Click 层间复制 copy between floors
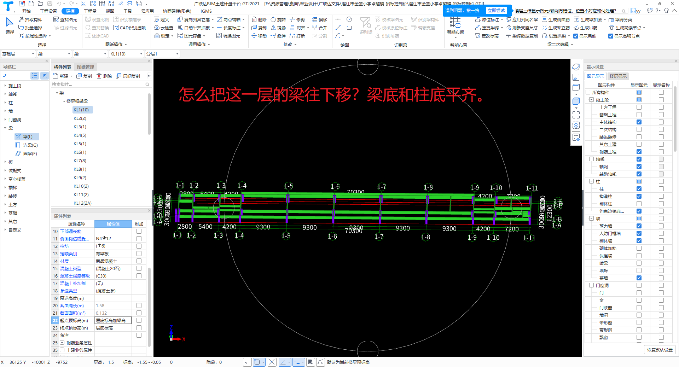The image size is (679, 367). click(x=128, y=76)
